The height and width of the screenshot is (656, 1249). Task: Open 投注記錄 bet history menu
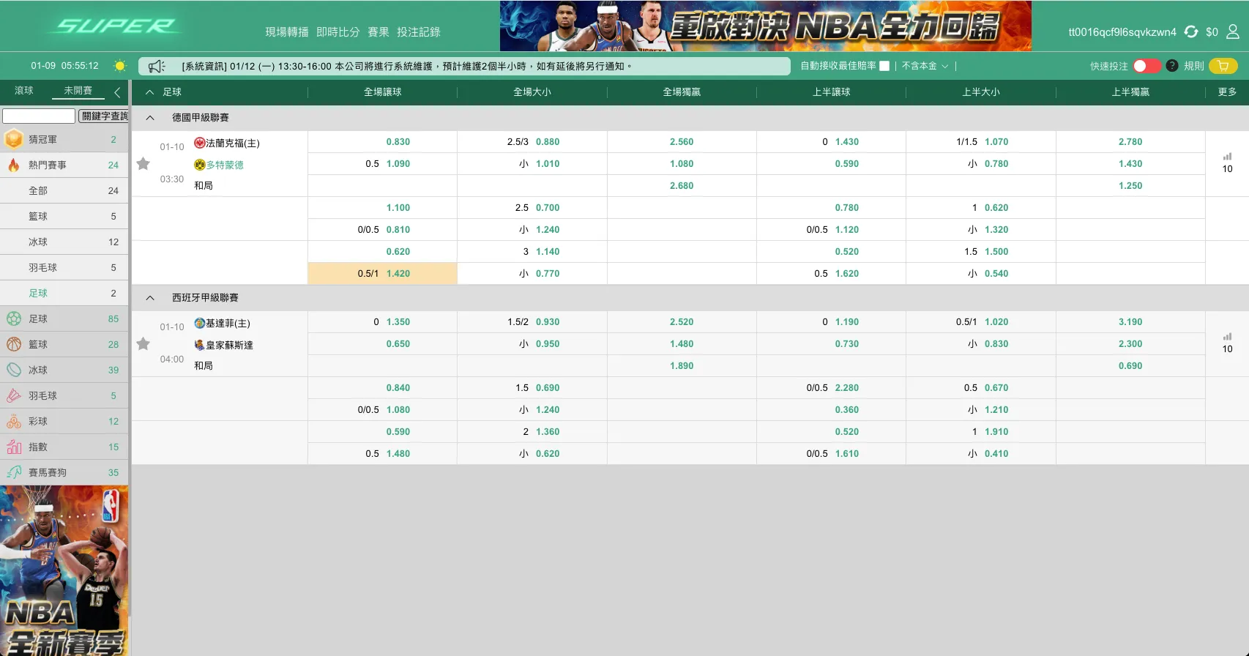[x=419, y=32]
